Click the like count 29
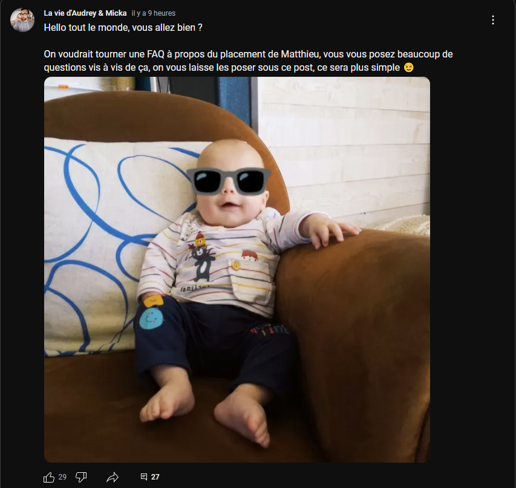The height and width of the screenshot is (488, 516). pos(62,477)
